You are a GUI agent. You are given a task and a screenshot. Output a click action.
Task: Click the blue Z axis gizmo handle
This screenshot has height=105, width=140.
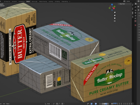click(x=112, y=4)
